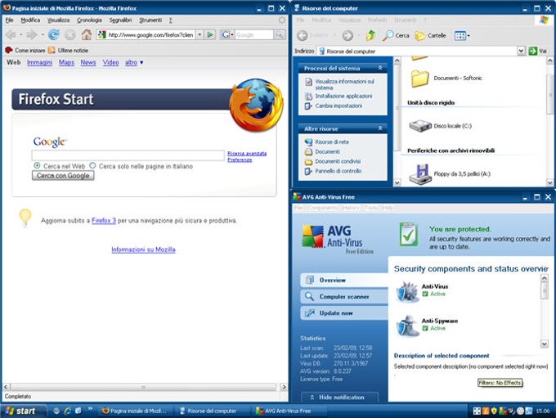Select 'Cerca solo nelle pagine in Italiano'
The image size is (556, 418).
point(92,166)
